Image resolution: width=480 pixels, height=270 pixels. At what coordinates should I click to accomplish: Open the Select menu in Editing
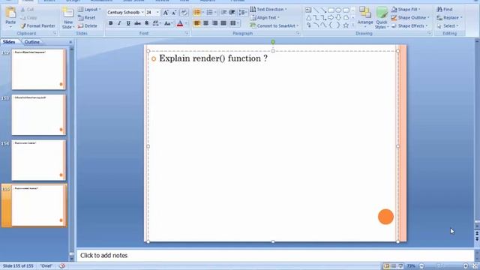[x=447, y=26]
